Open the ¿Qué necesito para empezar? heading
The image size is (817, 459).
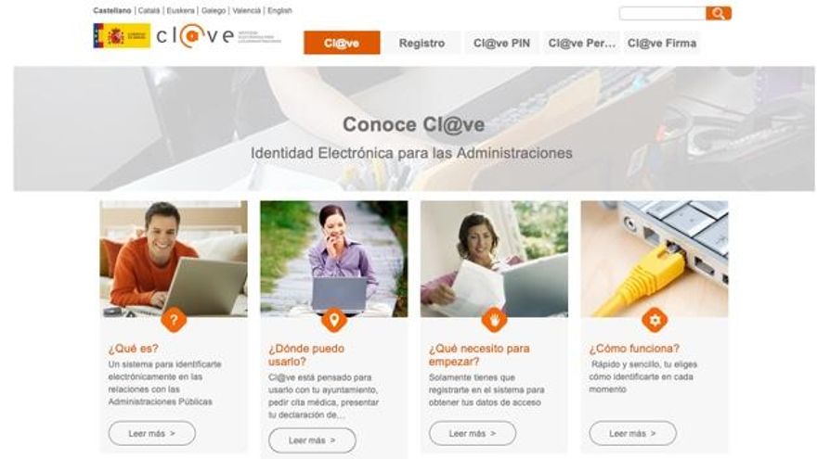pos(479,355)
